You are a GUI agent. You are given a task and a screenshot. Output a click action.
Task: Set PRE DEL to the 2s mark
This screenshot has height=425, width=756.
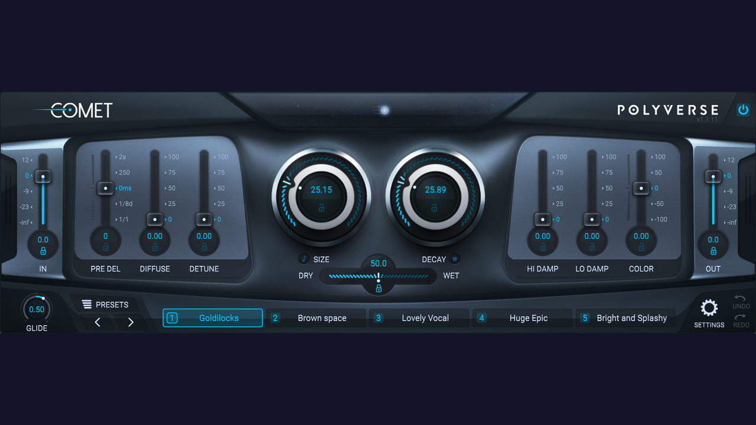click(x=122, y=157)
